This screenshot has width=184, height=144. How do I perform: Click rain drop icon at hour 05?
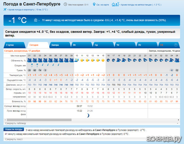48,65
